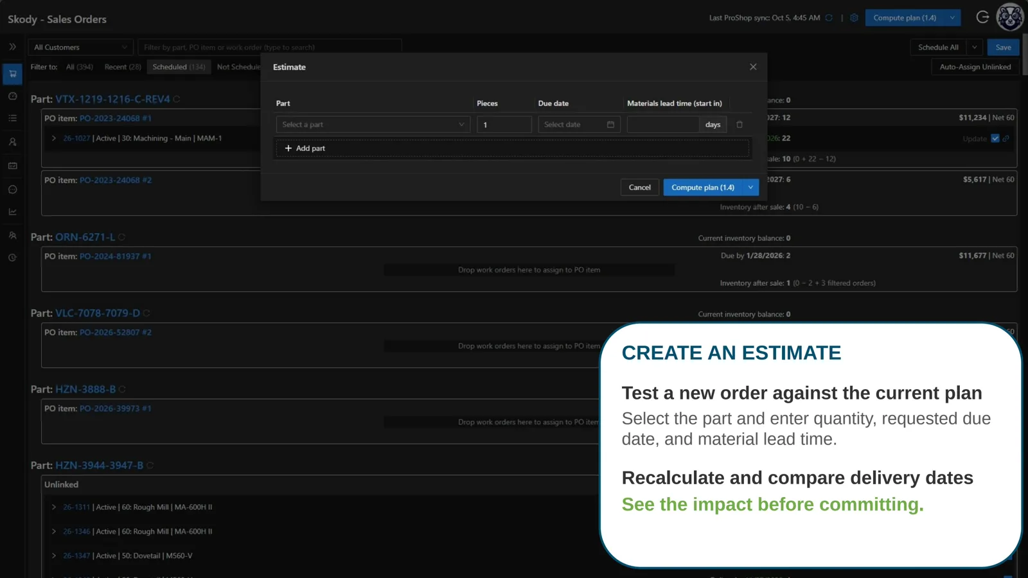Toggle the Update checkbox for work order 26-1027
This screenshot has width=1028, height=578.
995,139
